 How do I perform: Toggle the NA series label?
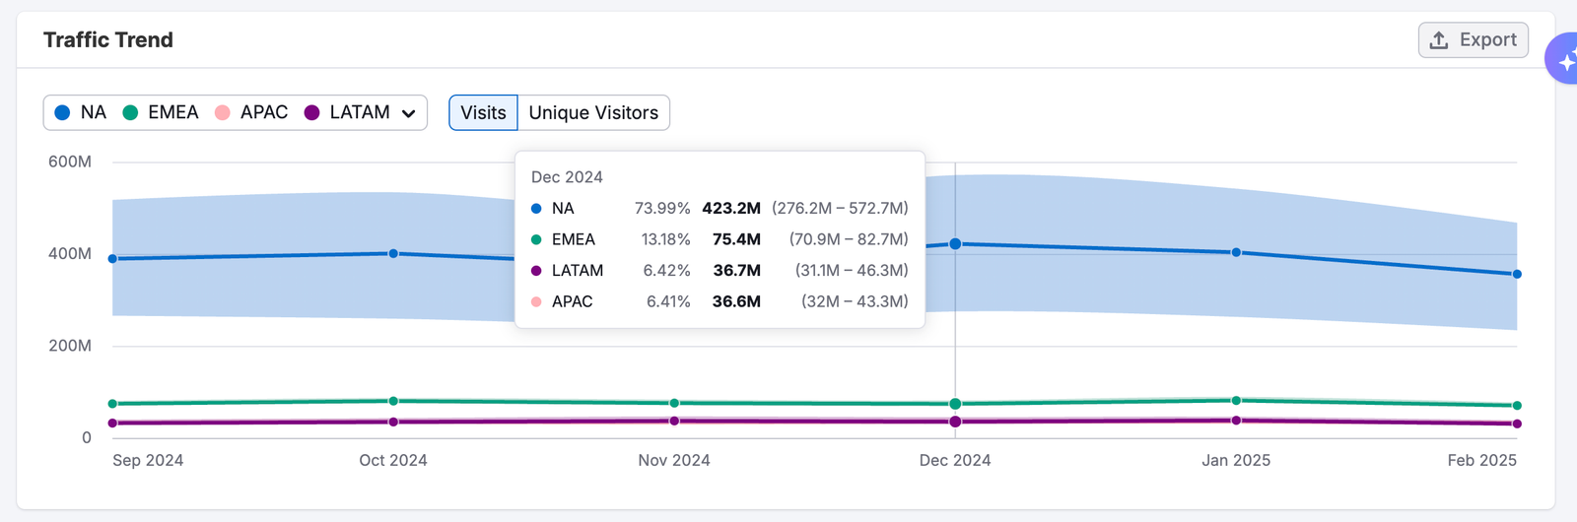tap(94, 113)
